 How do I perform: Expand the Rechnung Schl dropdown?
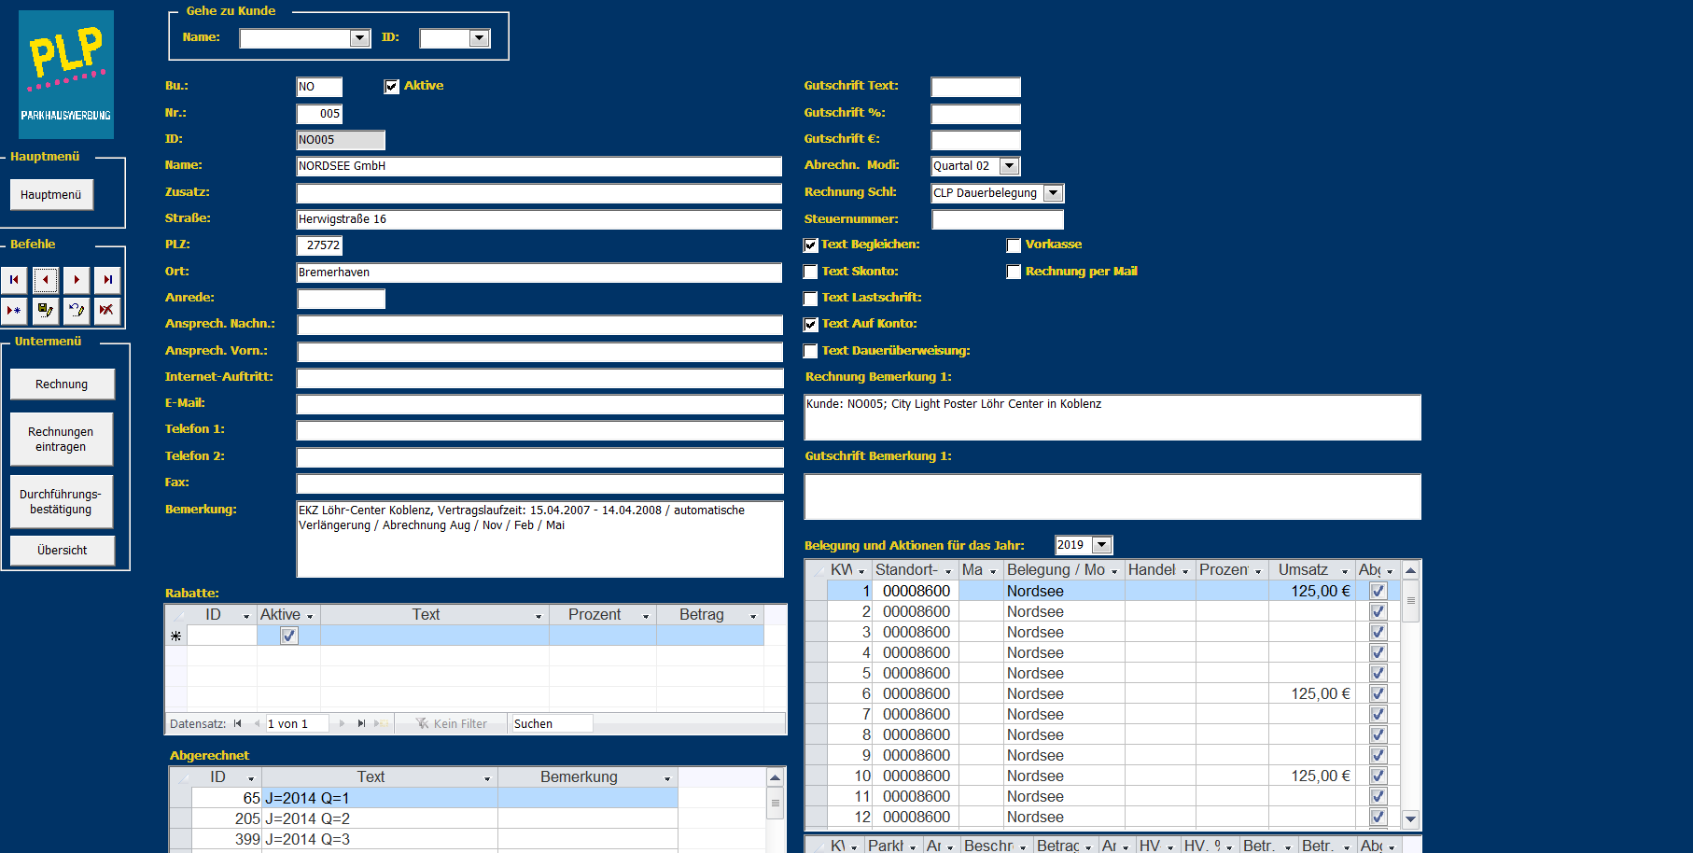point(1053,193)
